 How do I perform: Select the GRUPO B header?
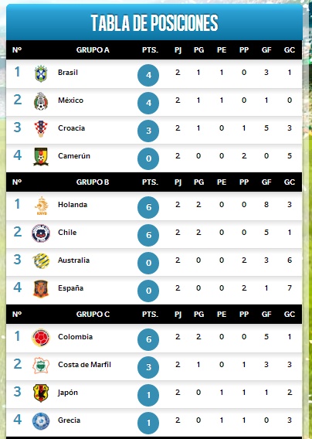click(x=93, y=182)
